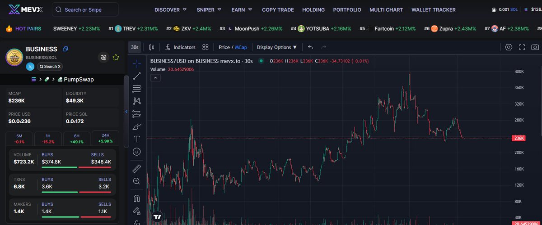Select the brush drawing tool
This screenshot has width=542, height=225.
point(137,126)
